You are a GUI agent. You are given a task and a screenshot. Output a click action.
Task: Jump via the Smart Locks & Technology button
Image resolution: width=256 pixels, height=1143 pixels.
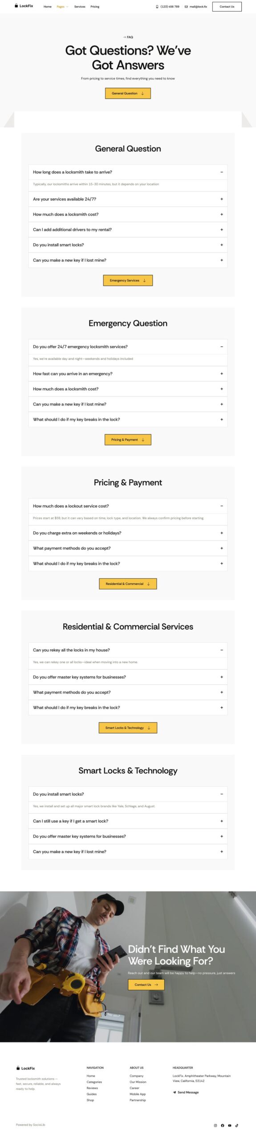[x=128, y=728]
